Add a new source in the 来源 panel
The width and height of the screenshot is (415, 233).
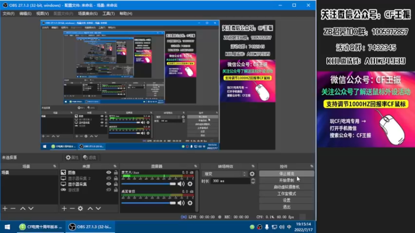(64, 209)
